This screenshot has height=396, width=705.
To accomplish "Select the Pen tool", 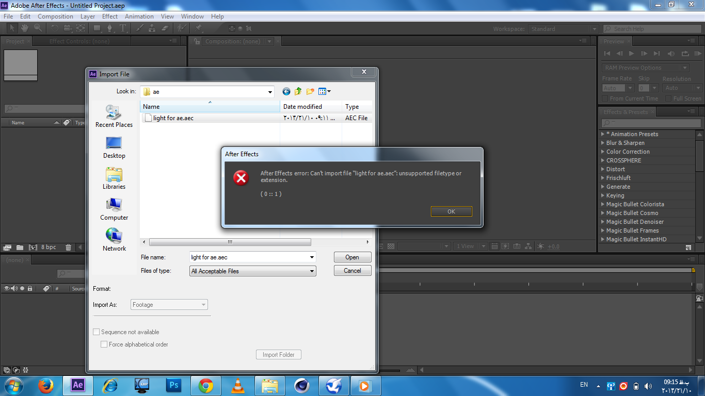I will point(110,28).
